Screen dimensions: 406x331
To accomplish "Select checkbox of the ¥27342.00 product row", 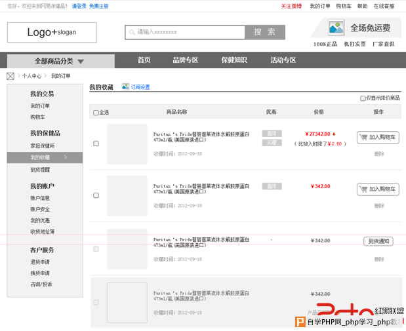I will pyautogui.click(x=96, y=144).
